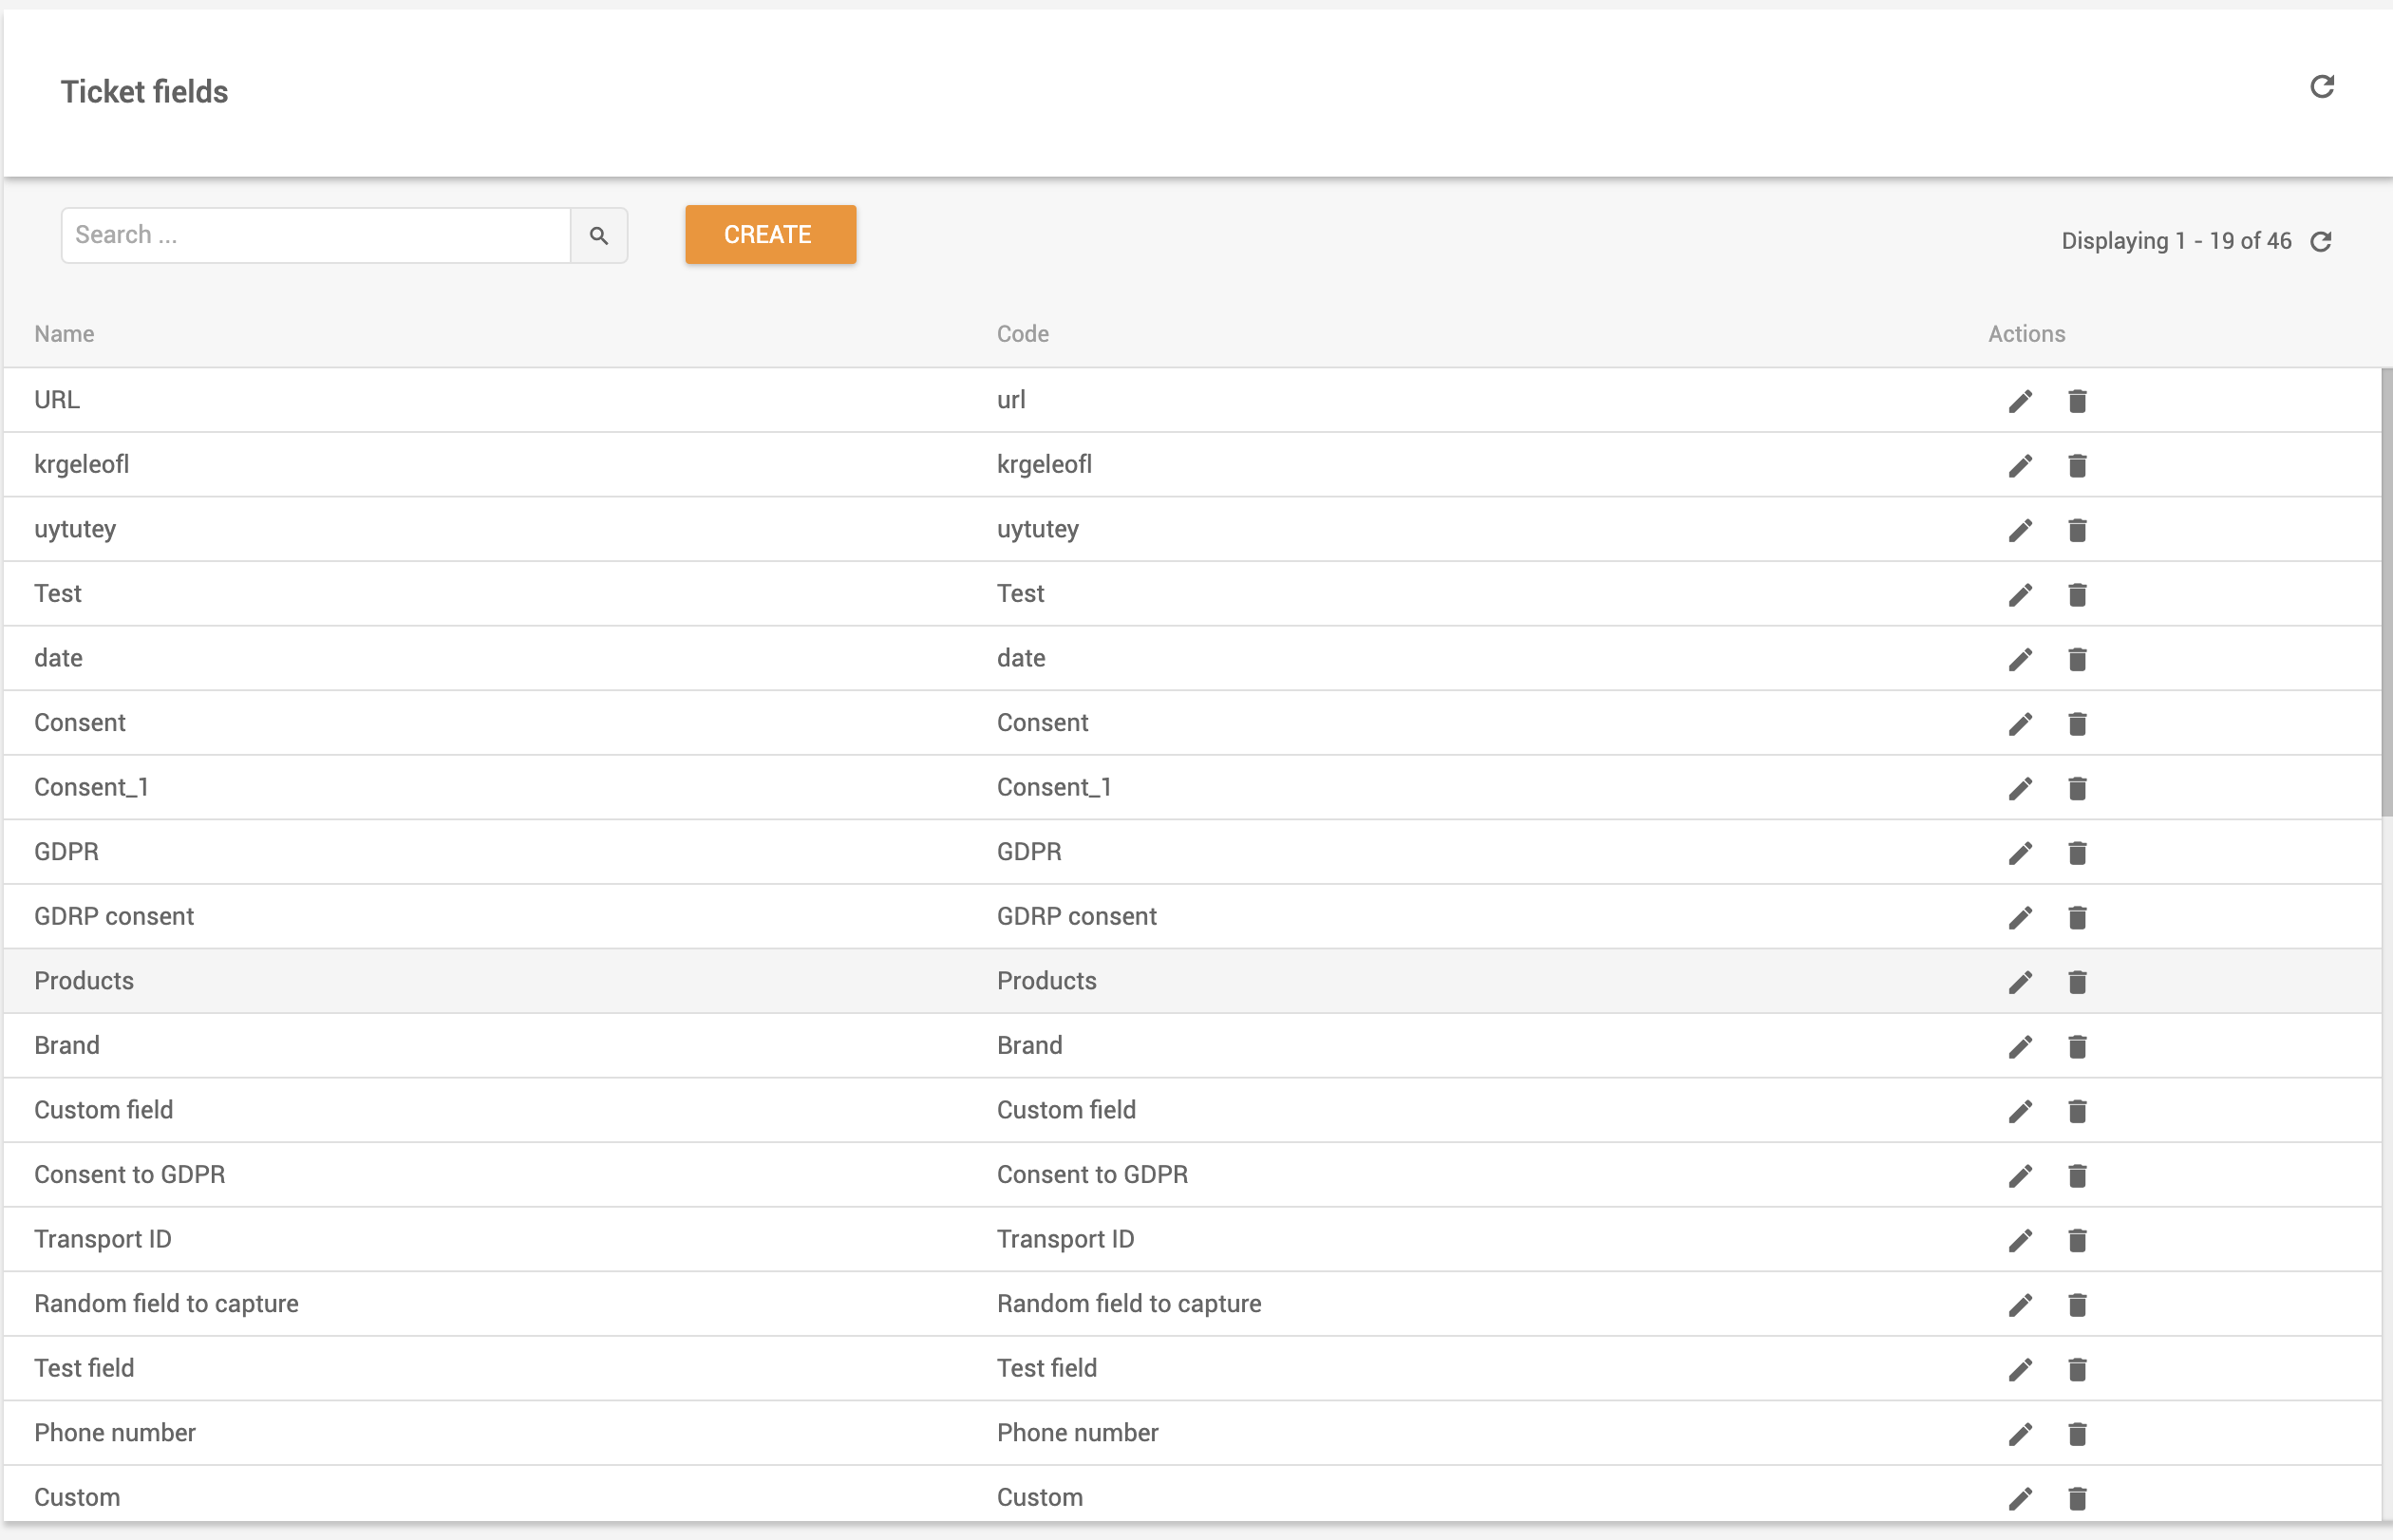Edit the GDRP consent field
The image size is (2393, 1540).
[2020, 917]
